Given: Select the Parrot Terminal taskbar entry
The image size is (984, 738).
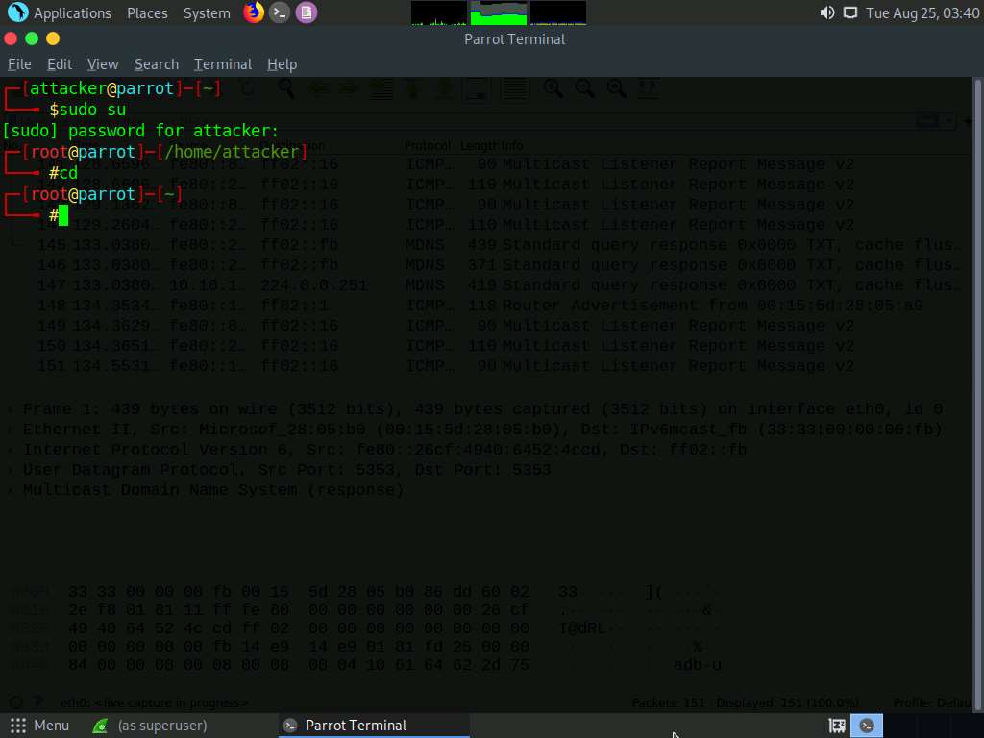Looking at the screenshot, I should (374, 726).
